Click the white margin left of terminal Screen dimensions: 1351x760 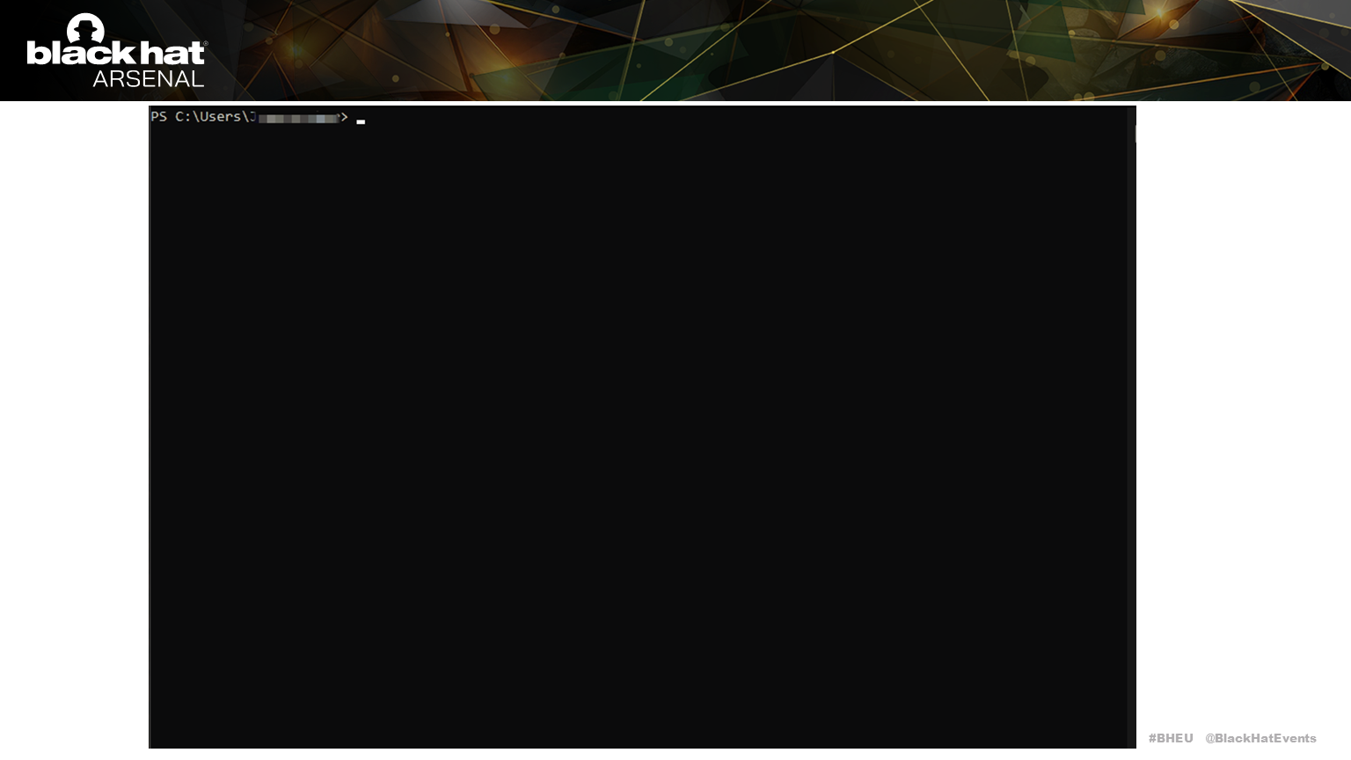pyautogui.click(x=75, y=422)
